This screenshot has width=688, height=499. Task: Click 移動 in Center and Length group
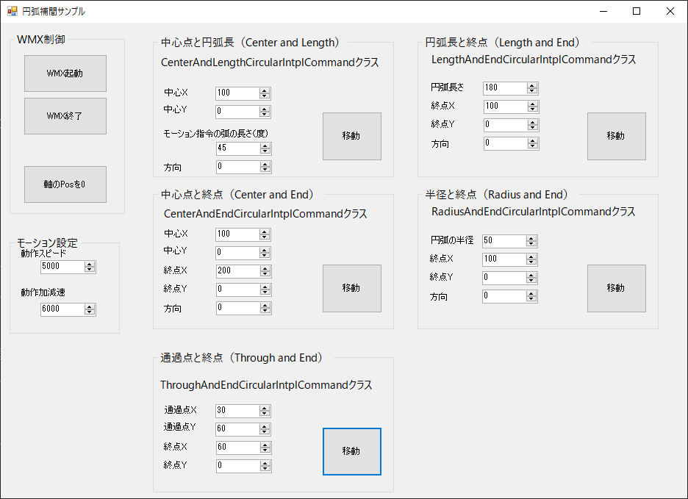tap(351, 136)
